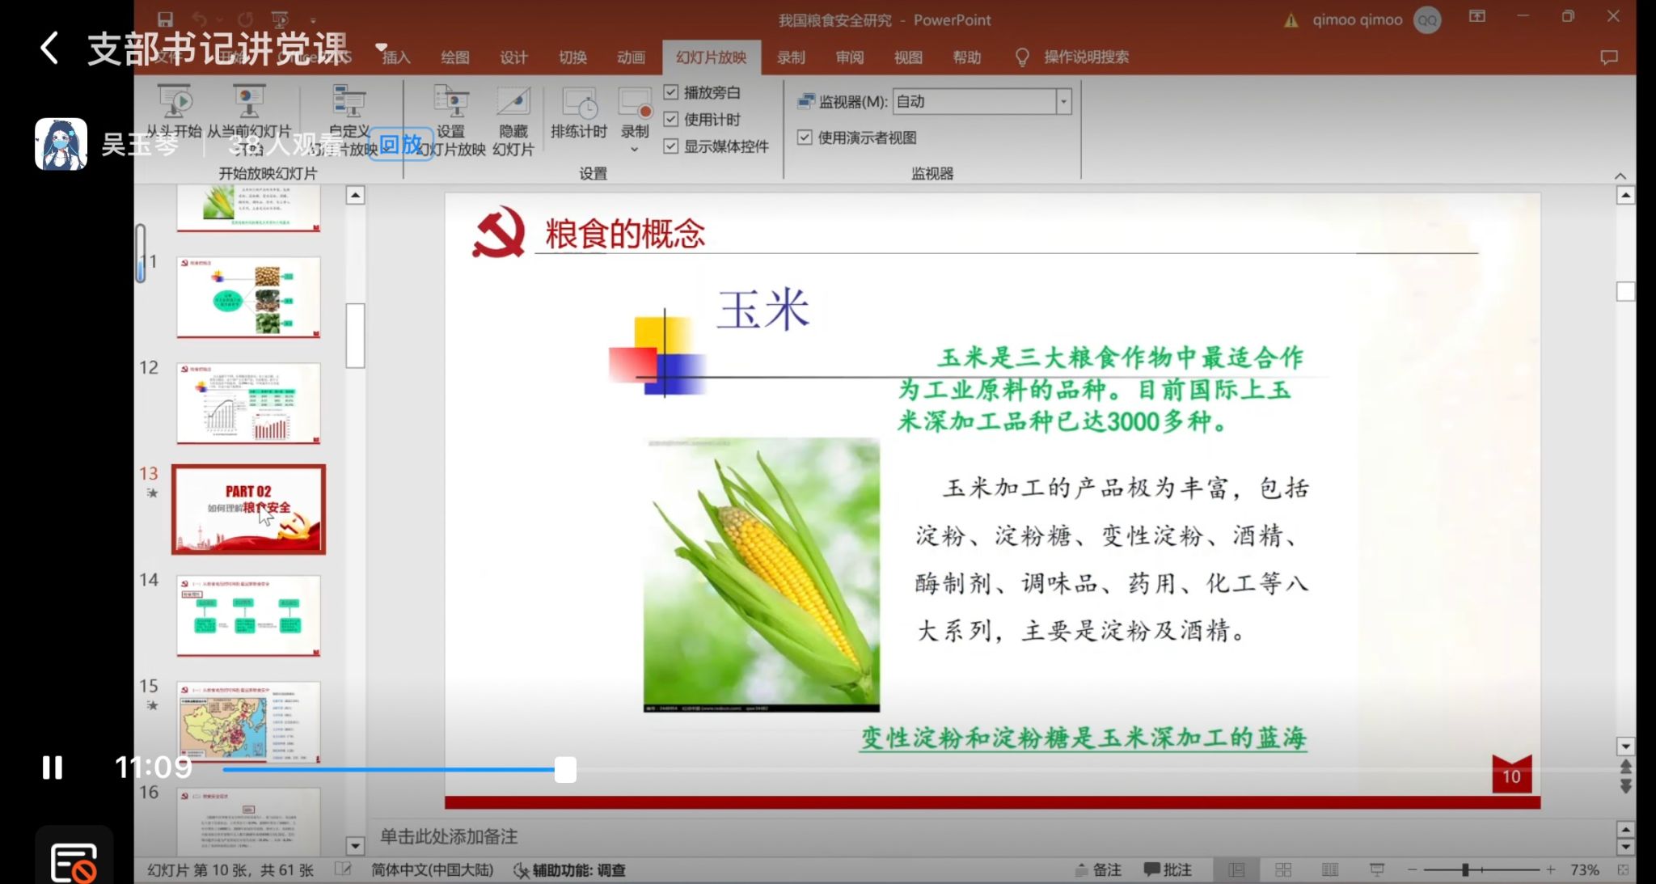Expand the 录制 record dropdown arrow

(635, 150)
